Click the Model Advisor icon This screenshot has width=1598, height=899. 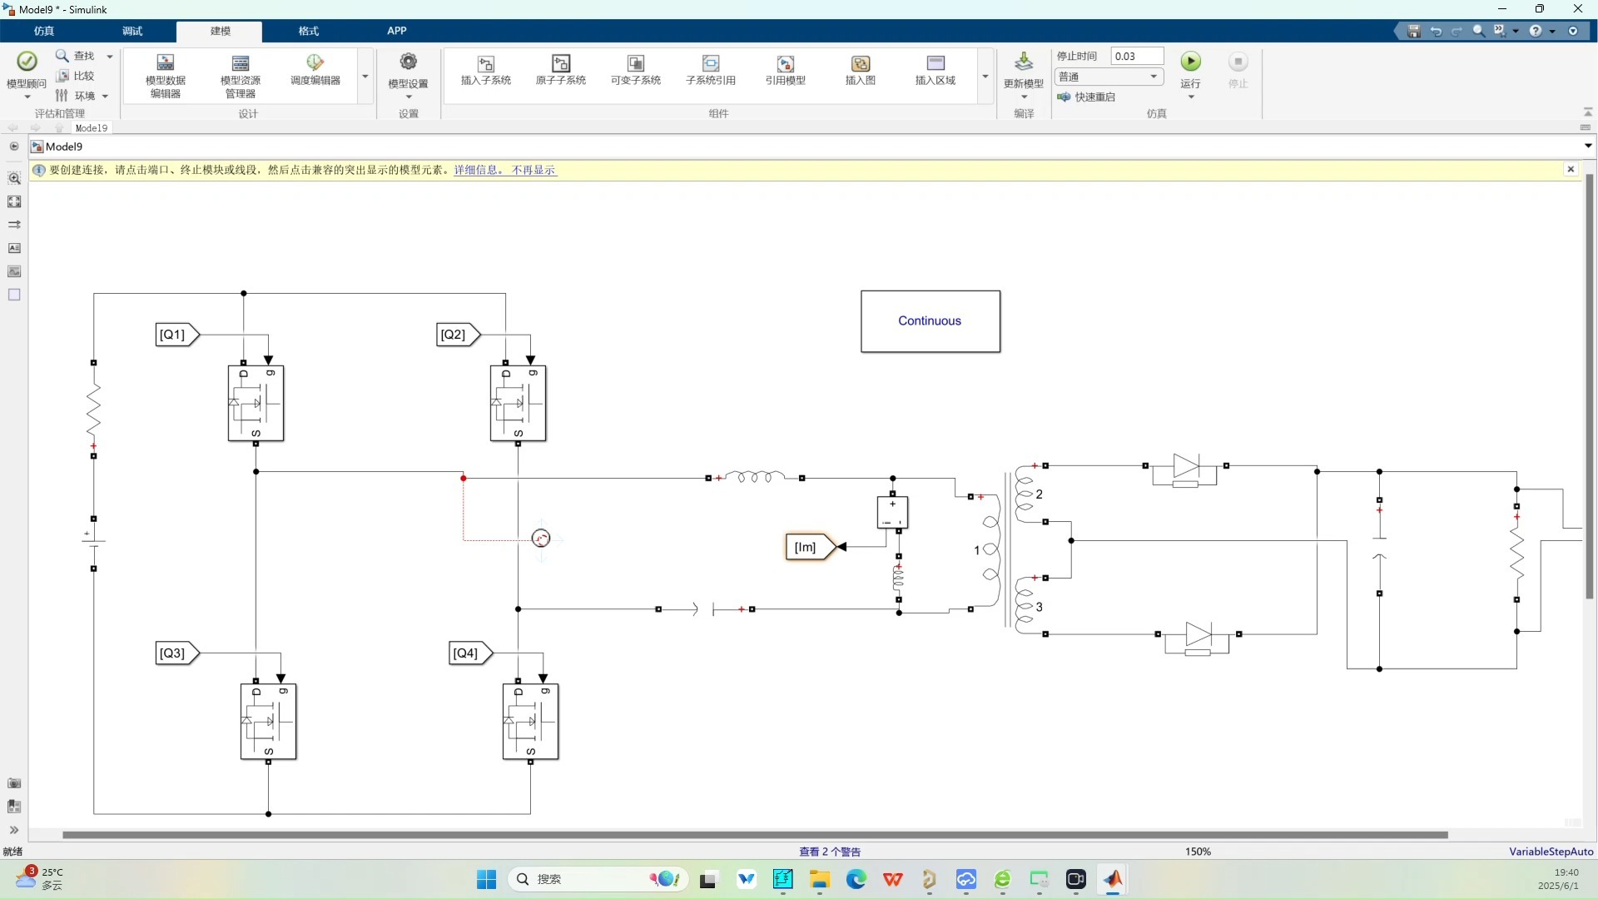[x=27, y=62]
